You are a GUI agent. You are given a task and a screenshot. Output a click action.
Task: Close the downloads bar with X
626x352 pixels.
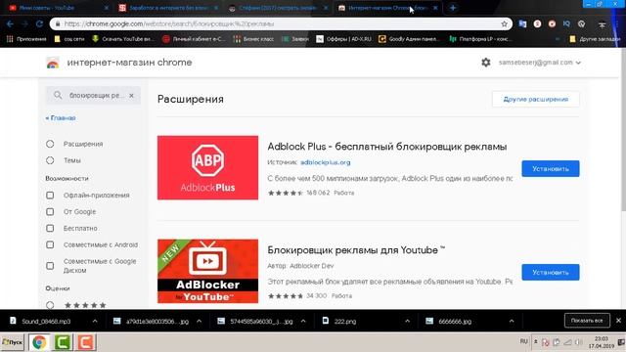coord(618,321)
